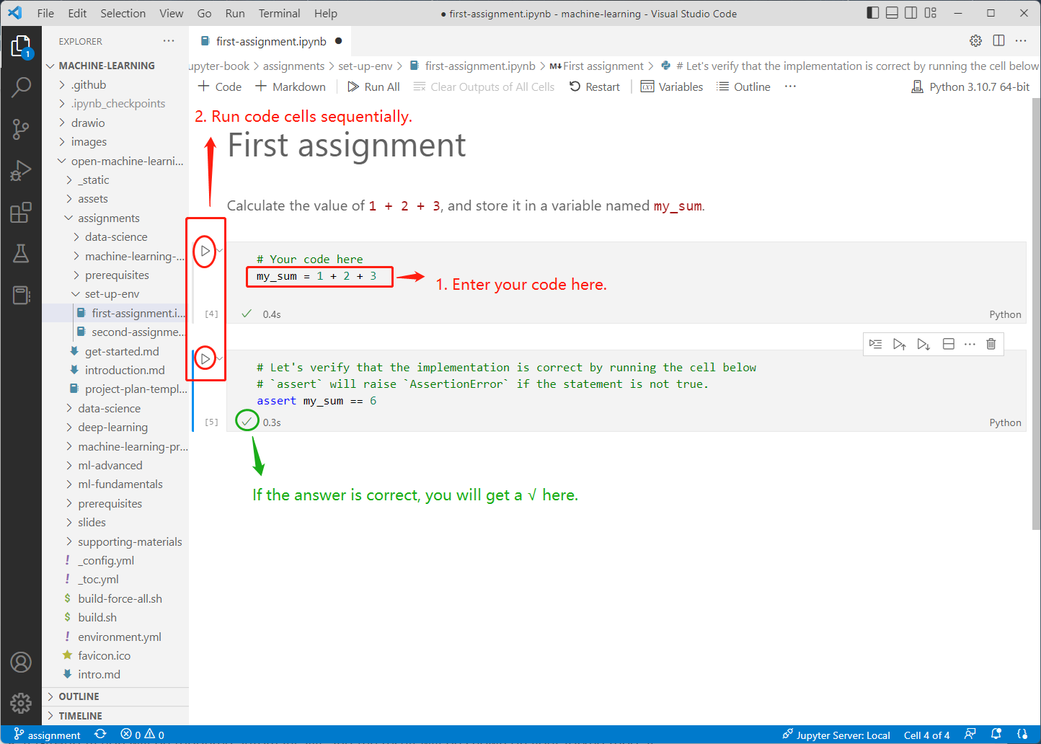Open the Manage gear menu

tap(21, 703)
